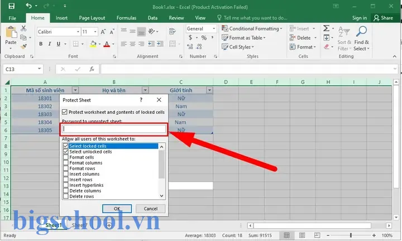Click the Save icon in title bar
The width and height of the screenshot is (402, 241).
(x=12, y=6)
